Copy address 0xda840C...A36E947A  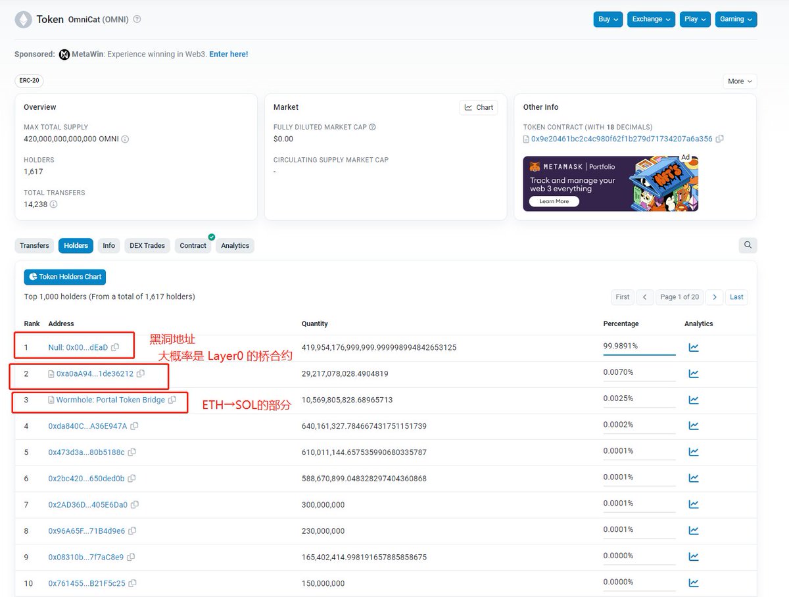(x=134, y=426)
